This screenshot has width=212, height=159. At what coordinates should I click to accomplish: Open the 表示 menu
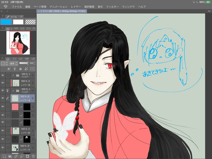pos(100,7)
